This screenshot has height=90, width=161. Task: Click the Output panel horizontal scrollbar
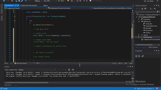[x=27, y=82]
